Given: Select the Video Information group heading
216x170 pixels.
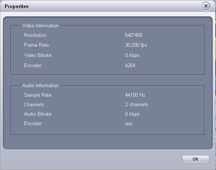Looking at the screenshot, I should coord(40,26).
